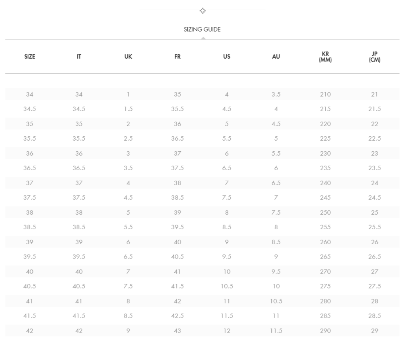416x342 pixels.
Task: Click the triangle pointer under Sizing Guide
Action: point(203,38)
